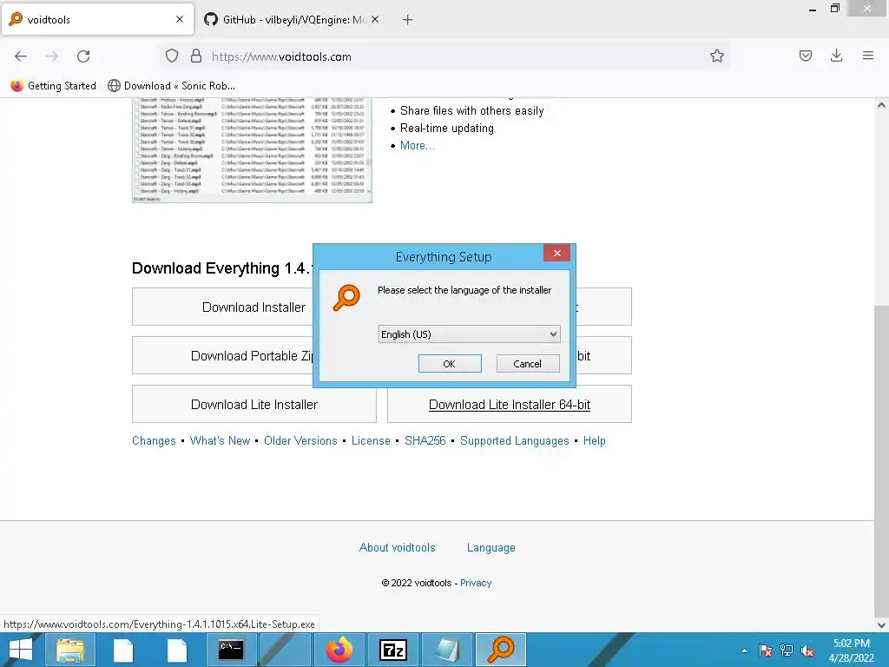Show hidden system tray icons
This screenshot has height=667, width=889.
(x=744, y=650)
